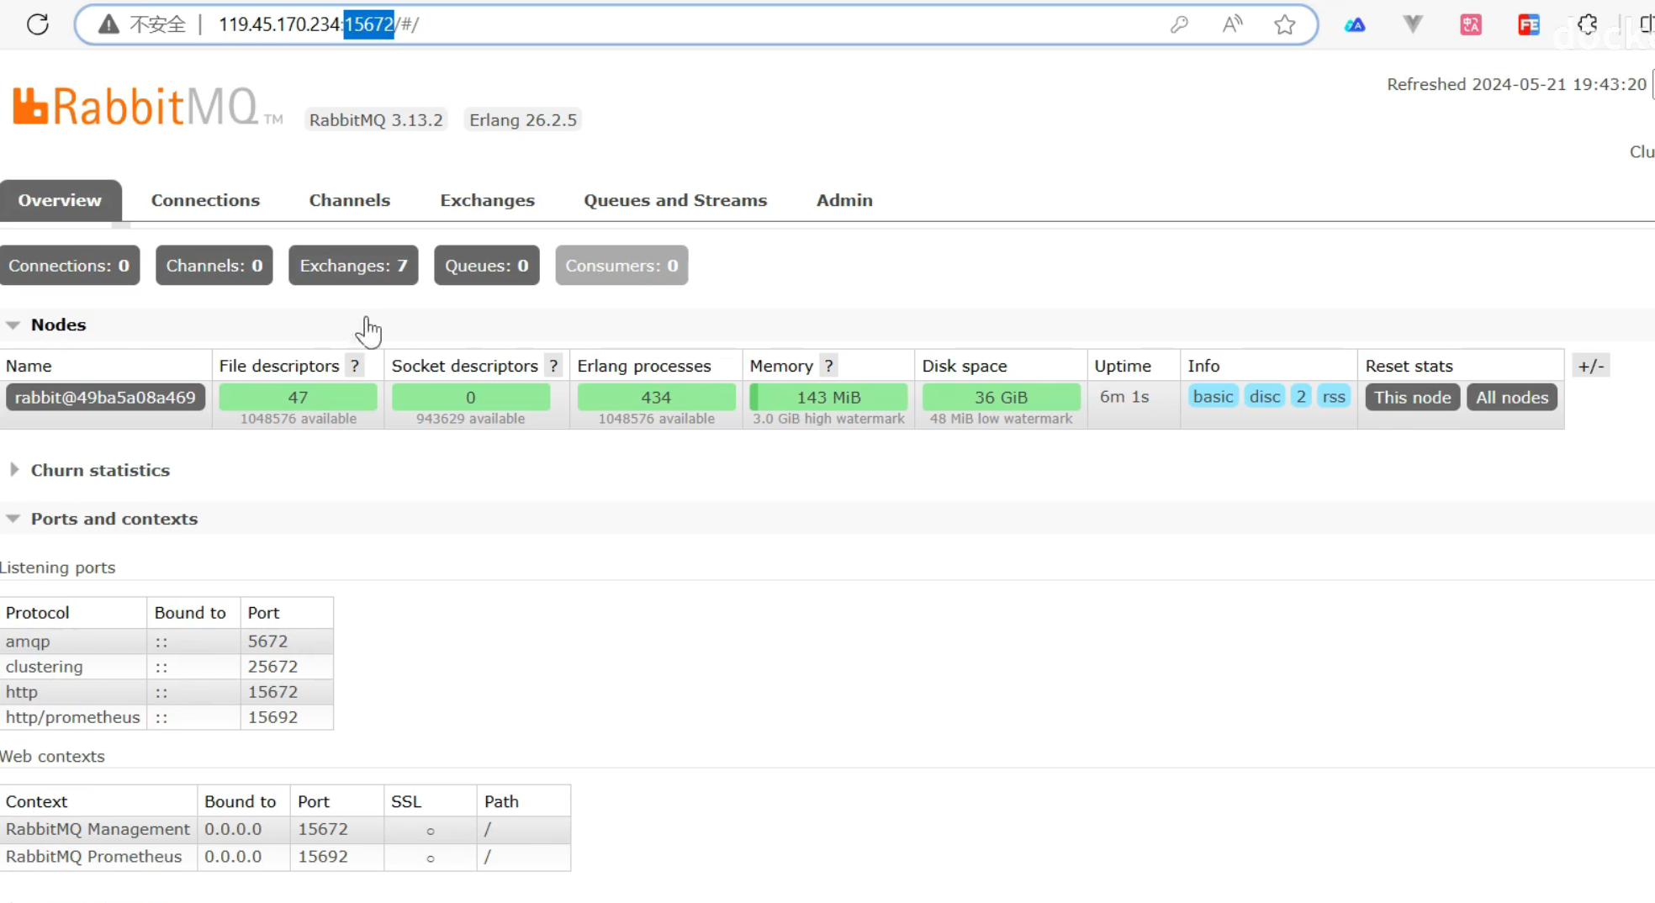Open the red FE extension icon
This screenshot has height=903, width=1655.
1529,24
